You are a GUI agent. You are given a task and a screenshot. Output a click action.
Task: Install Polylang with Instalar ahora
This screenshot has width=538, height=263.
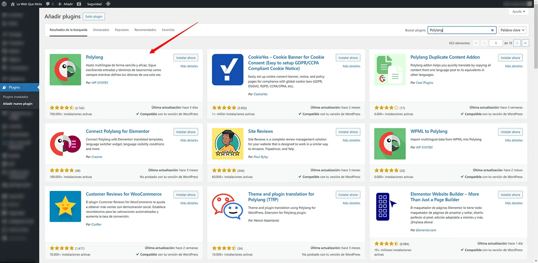(x=185, y=57)
